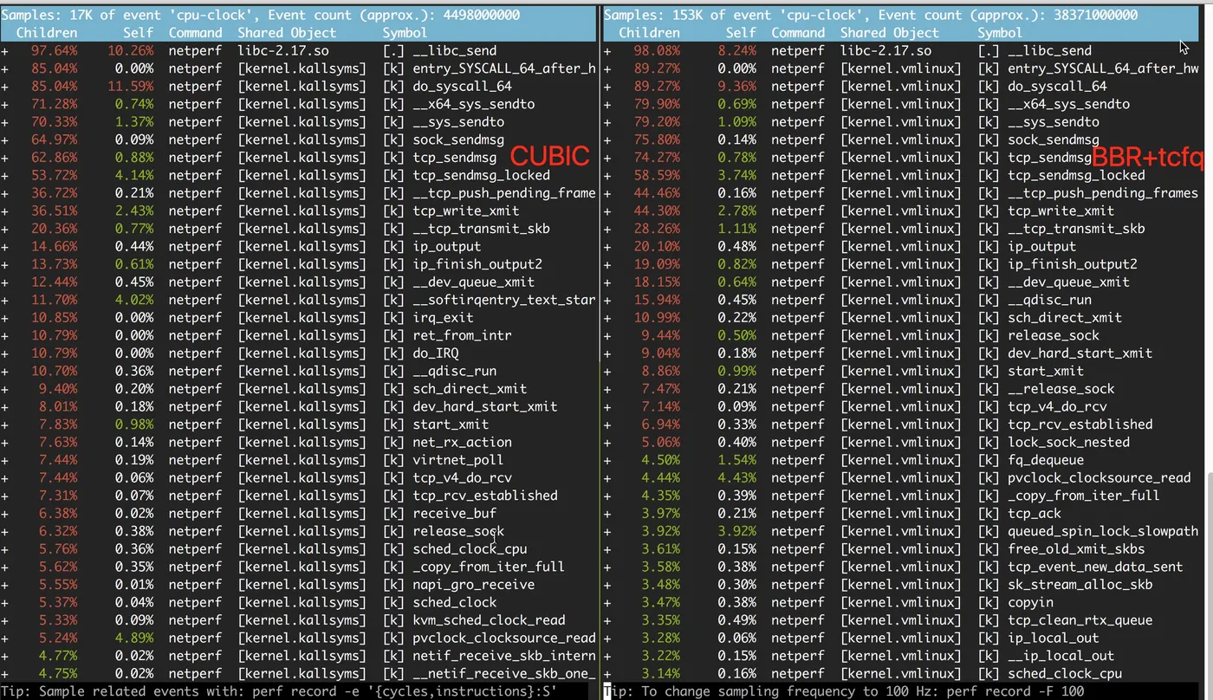Select the __netif_receive_skb_one_ symbol
The height and width of the screenshot is (700, 1213).
pos(504,674)
